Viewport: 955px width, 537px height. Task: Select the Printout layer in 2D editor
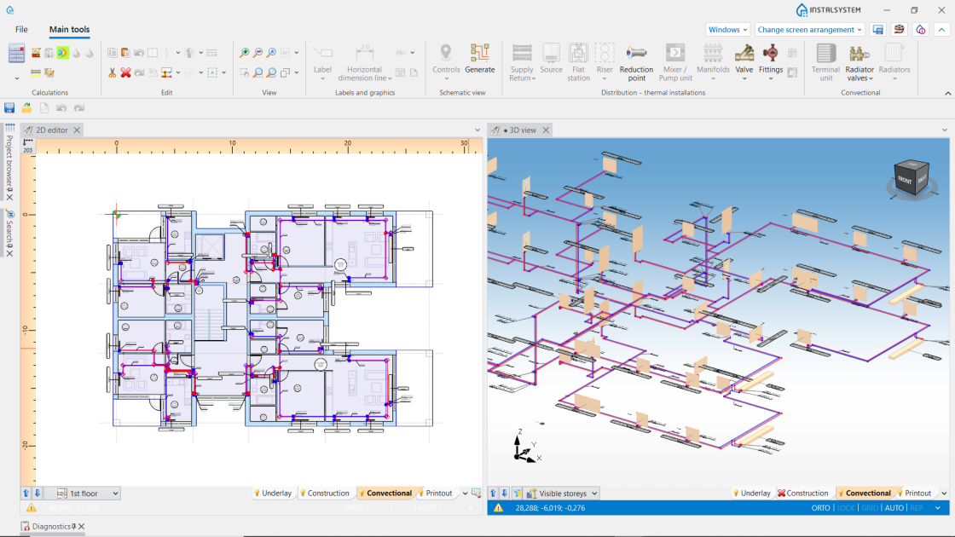(x=436, y=494)
